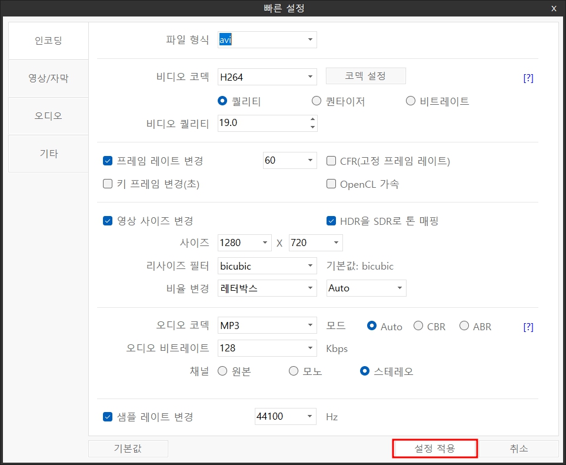Image resolution: width=566 pixels, height=465 pixels.
Task: Open the 비디오 코덱 H264 dropdown
Action: pos(309,77)
